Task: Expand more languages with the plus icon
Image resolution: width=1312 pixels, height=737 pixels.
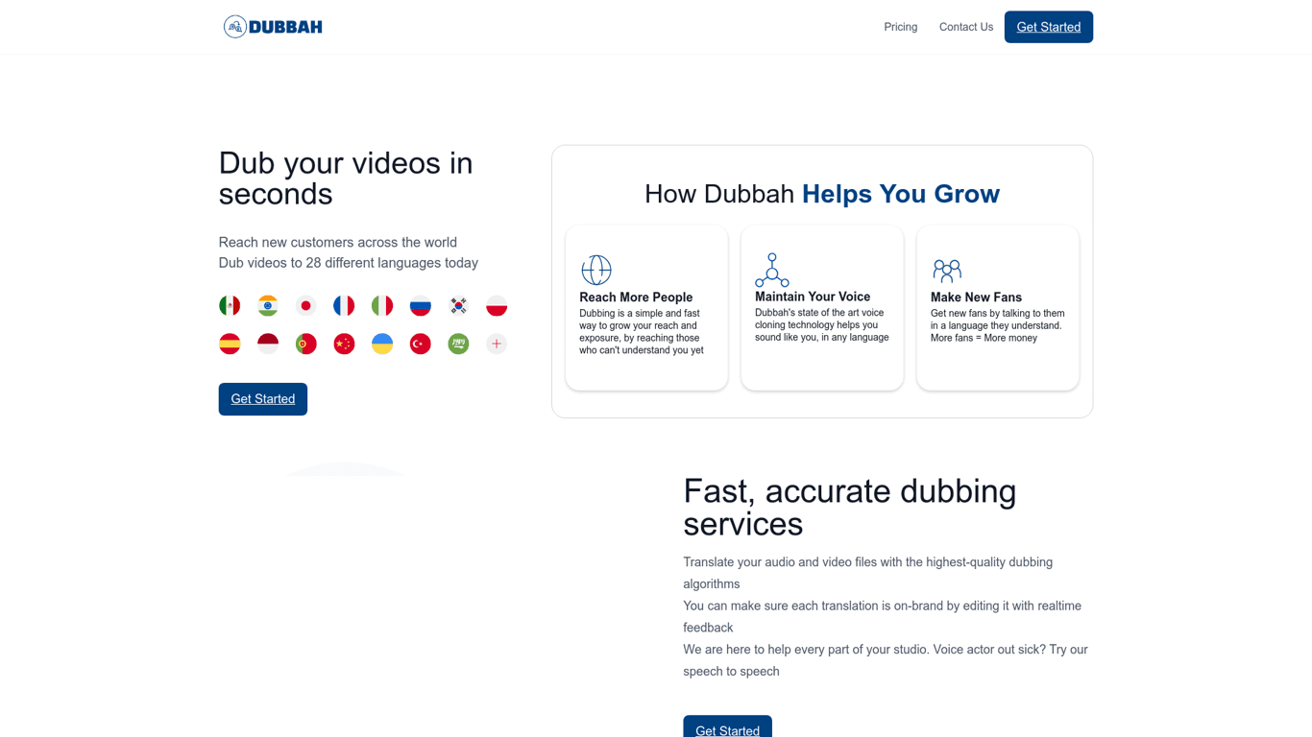Action: (x=496, y=344)
